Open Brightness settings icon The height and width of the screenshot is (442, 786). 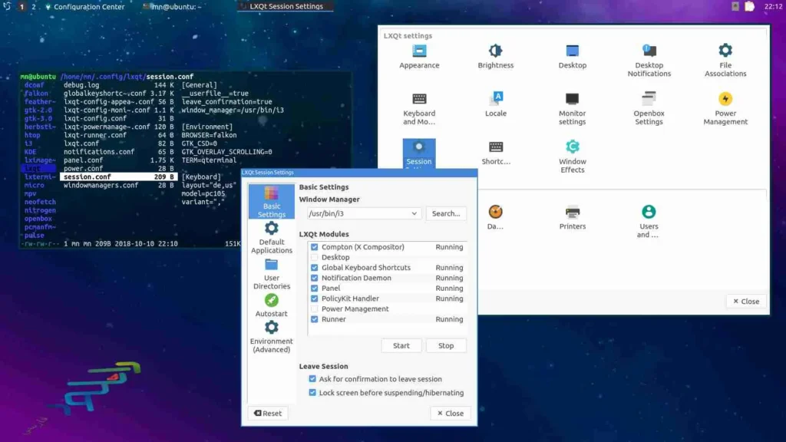point(495,56)
